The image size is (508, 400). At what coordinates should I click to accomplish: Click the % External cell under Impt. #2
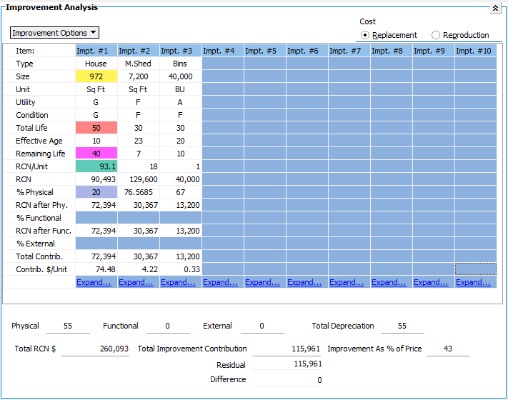click(x=139, y=244)
